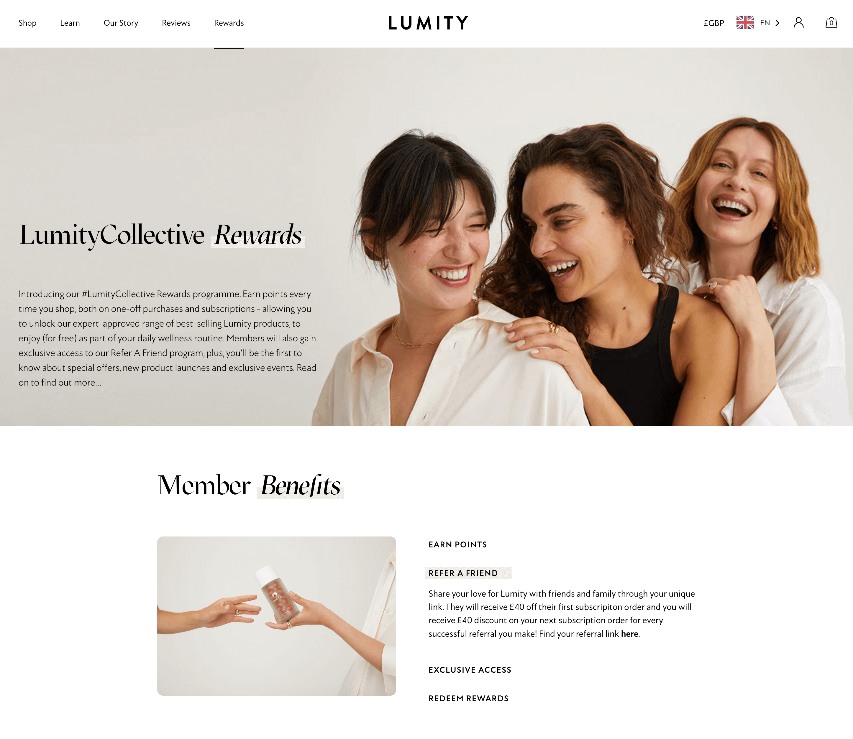The image size is (853, 739).
Task: Click the Lumity logo to go home
Action: (x=426, y=22)
